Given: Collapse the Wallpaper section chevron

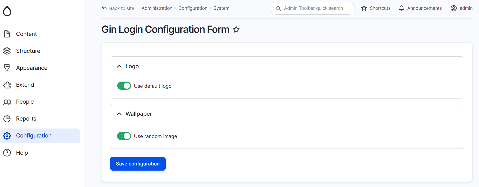Looking at the screenshot, I should [x=119, y=114].
